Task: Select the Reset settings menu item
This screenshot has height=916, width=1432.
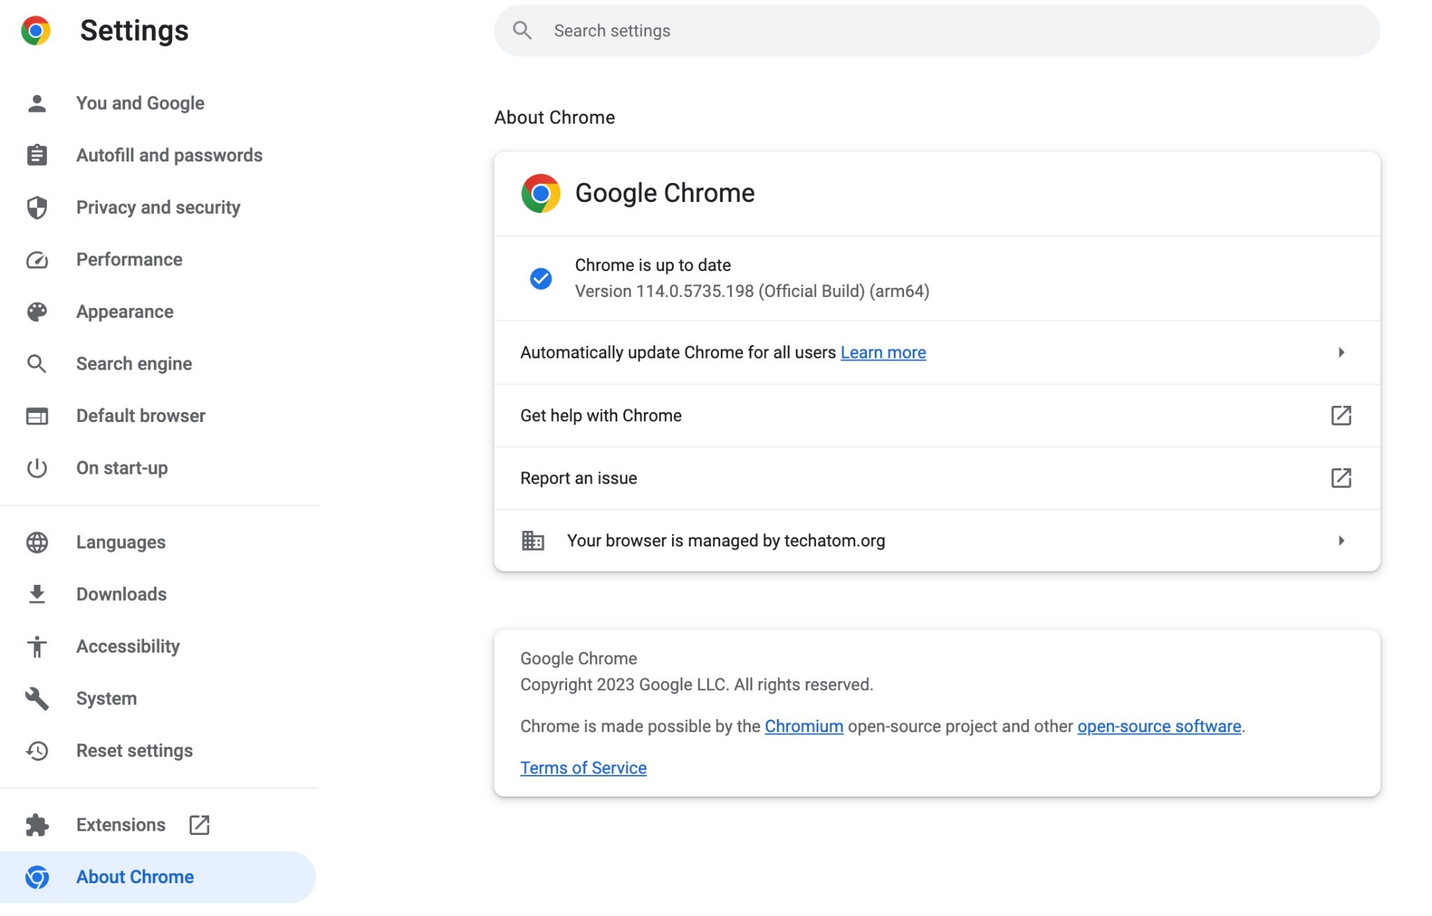Action: point(134,749)
